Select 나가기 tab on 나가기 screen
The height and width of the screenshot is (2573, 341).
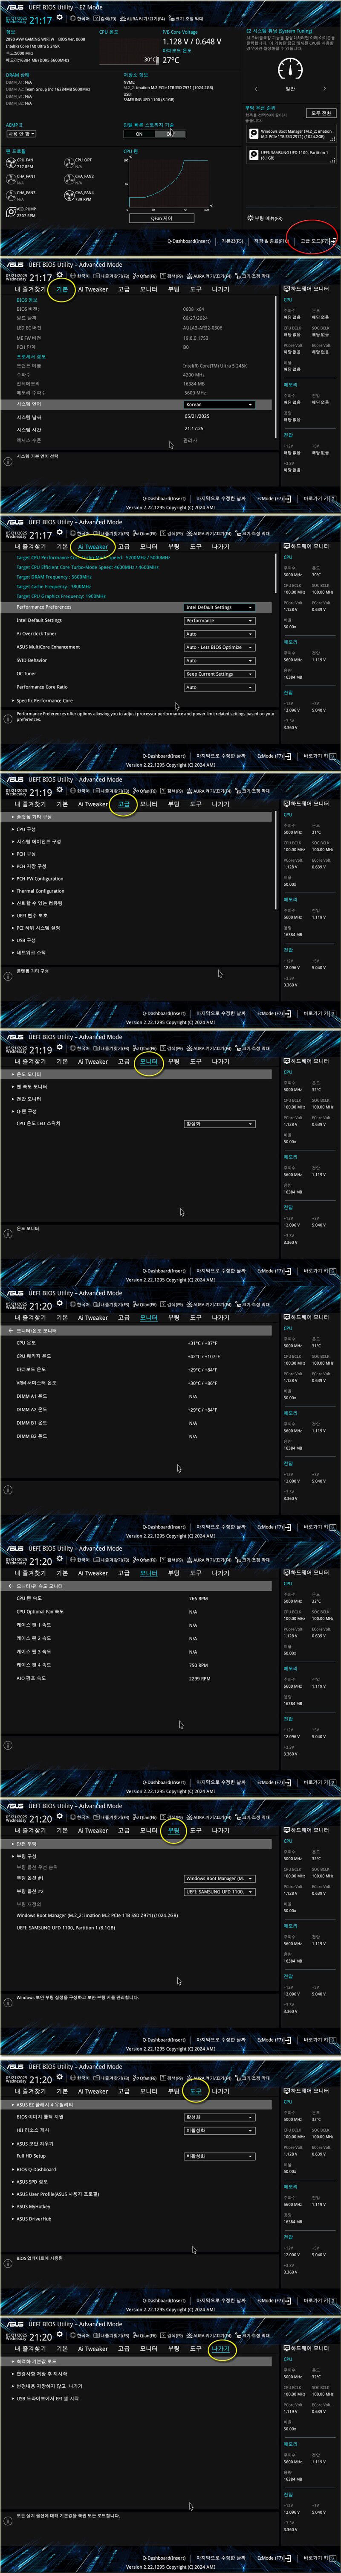click(220, 2348)
